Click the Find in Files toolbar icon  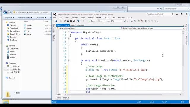(125, 21)
